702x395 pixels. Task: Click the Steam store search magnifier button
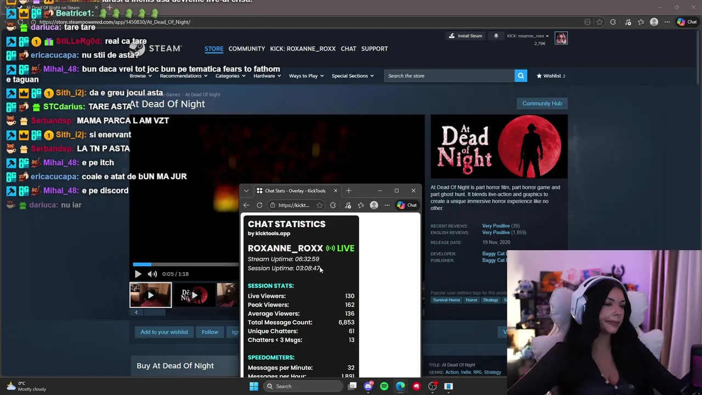click(520, 76)
